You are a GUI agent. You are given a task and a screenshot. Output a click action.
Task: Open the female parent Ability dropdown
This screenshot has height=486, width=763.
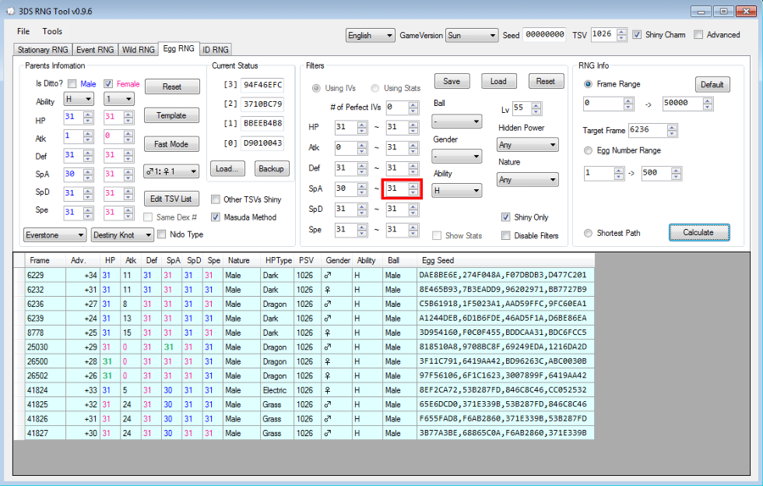pos(119,99)
